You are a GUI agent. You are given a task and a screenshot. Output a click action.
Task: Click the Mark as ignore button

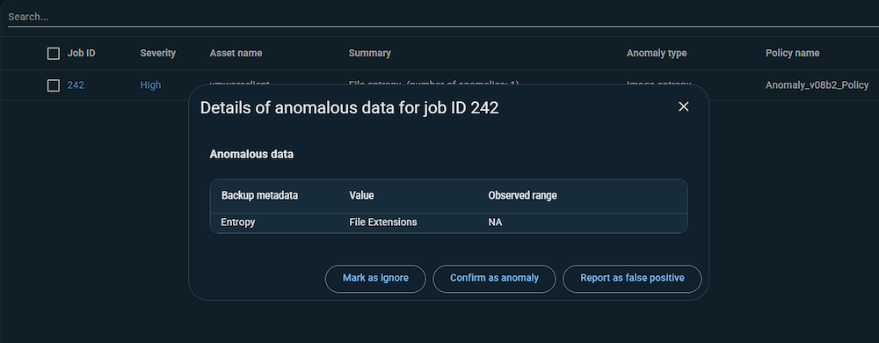pyautogui.click(x=375, y=279)
